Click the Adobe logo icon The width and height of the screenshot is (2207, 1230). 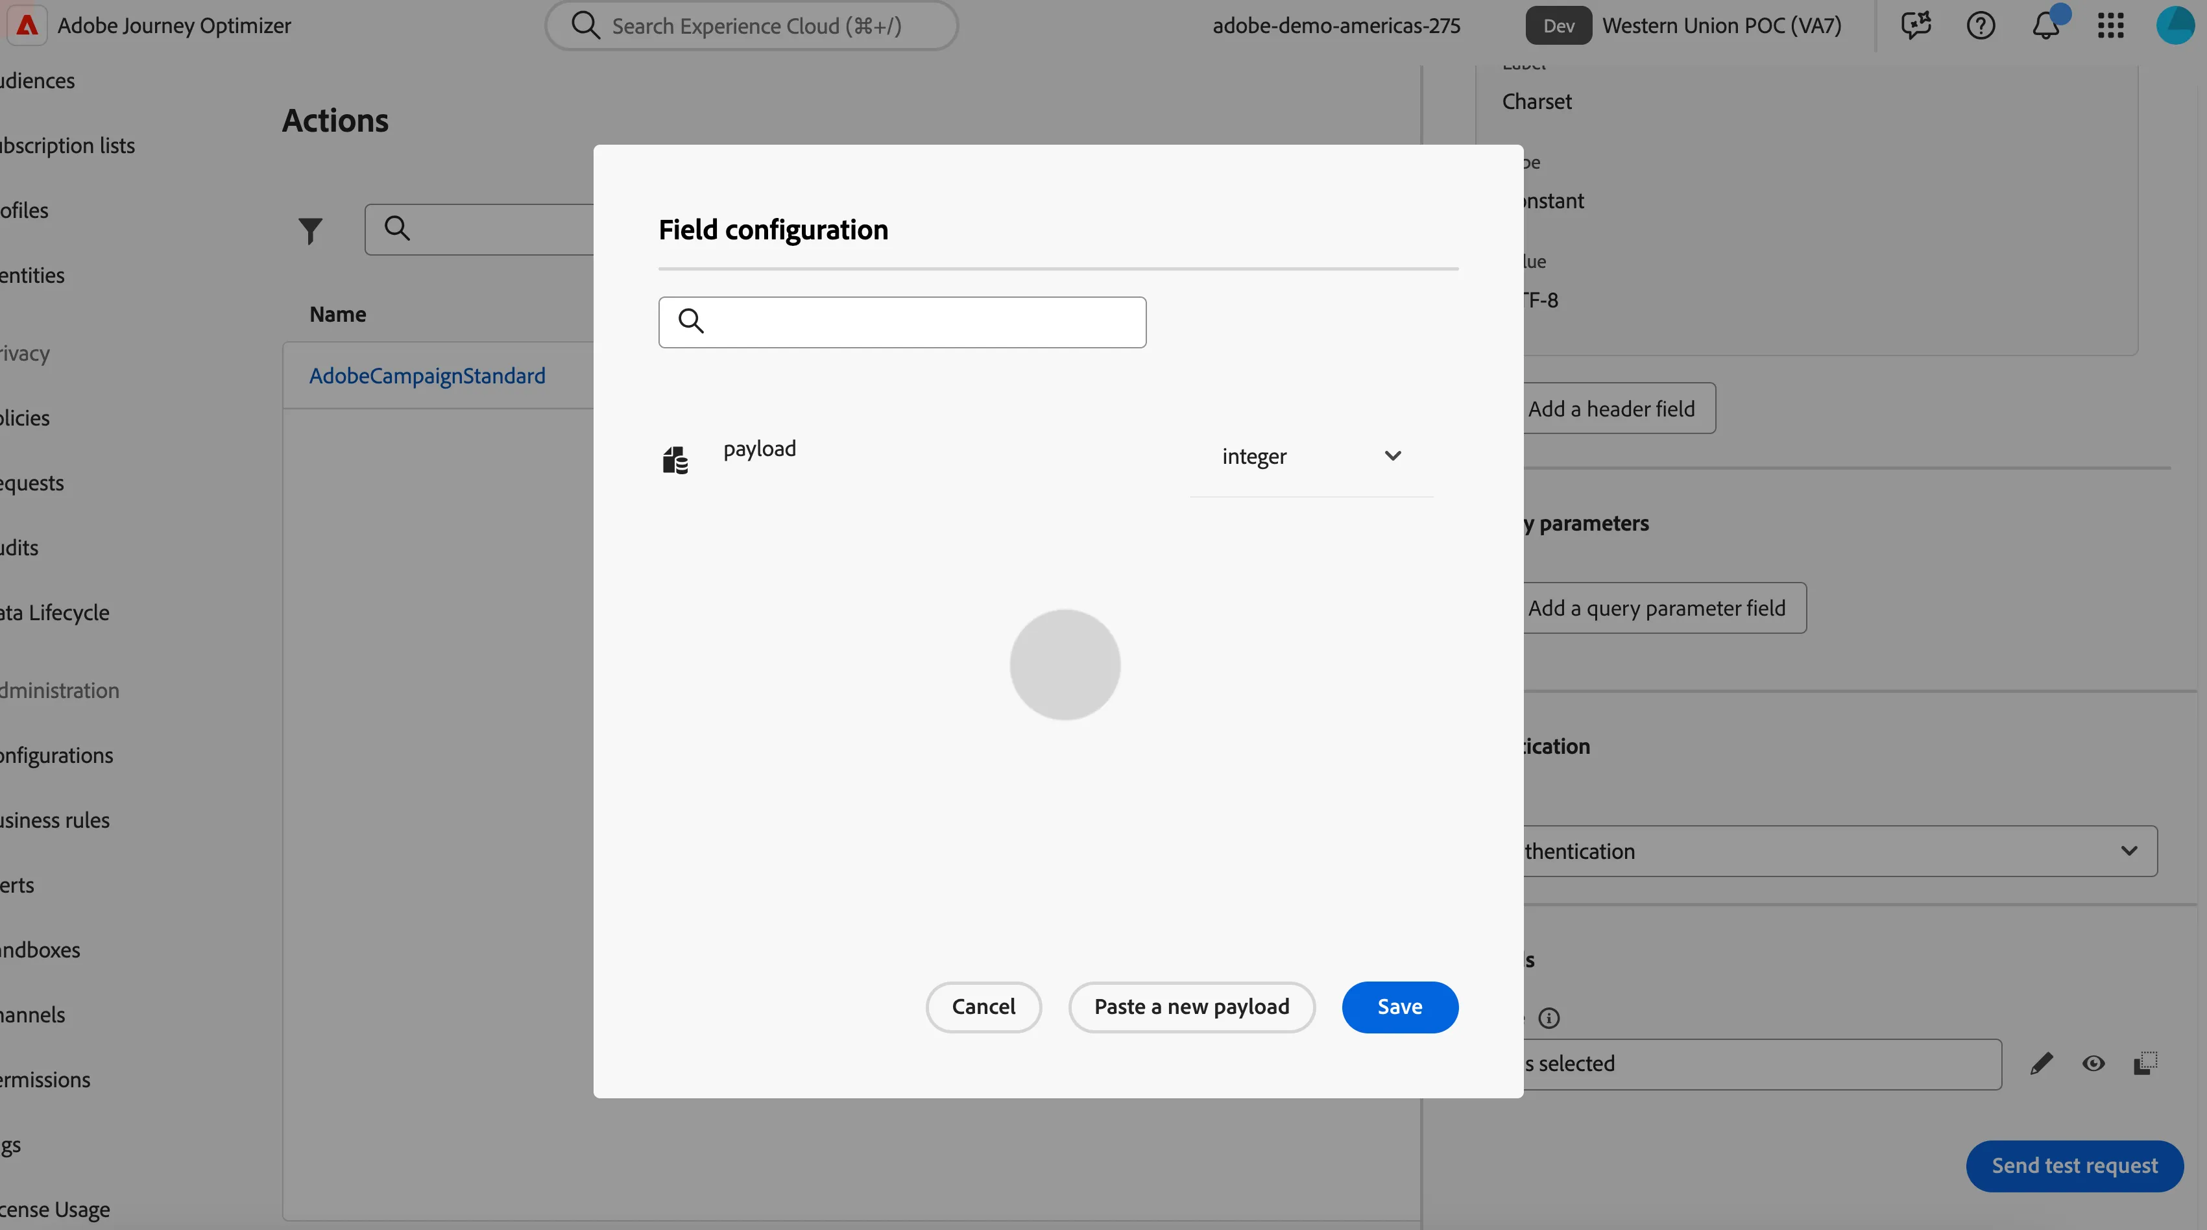tap(27, 25)
